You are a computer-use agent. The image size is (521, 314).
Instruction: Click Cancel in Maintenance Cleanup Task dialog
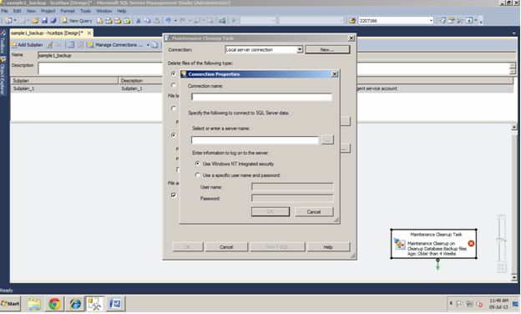point(226,247)
